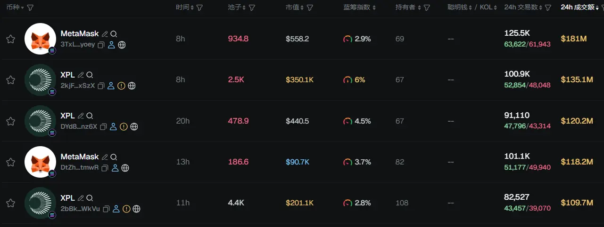Image resolution: width=604 pixels, height=227 pixels.
Task: Click the search icon beside the first MetaMask
Action: [114, 34]
